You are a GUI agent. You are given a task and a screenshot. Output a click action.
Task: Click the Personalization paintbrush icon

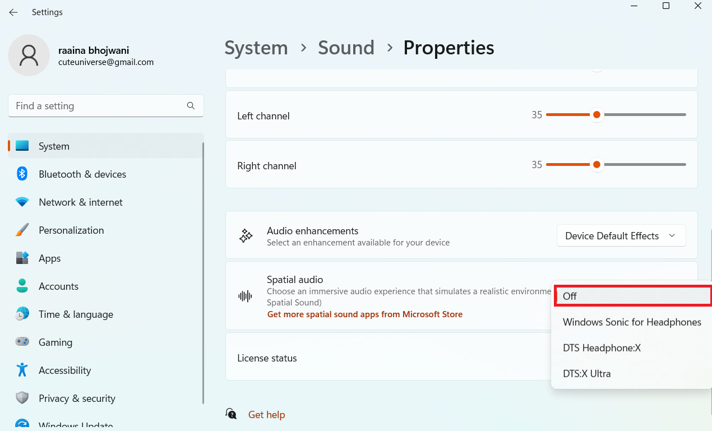coord(22,230)
